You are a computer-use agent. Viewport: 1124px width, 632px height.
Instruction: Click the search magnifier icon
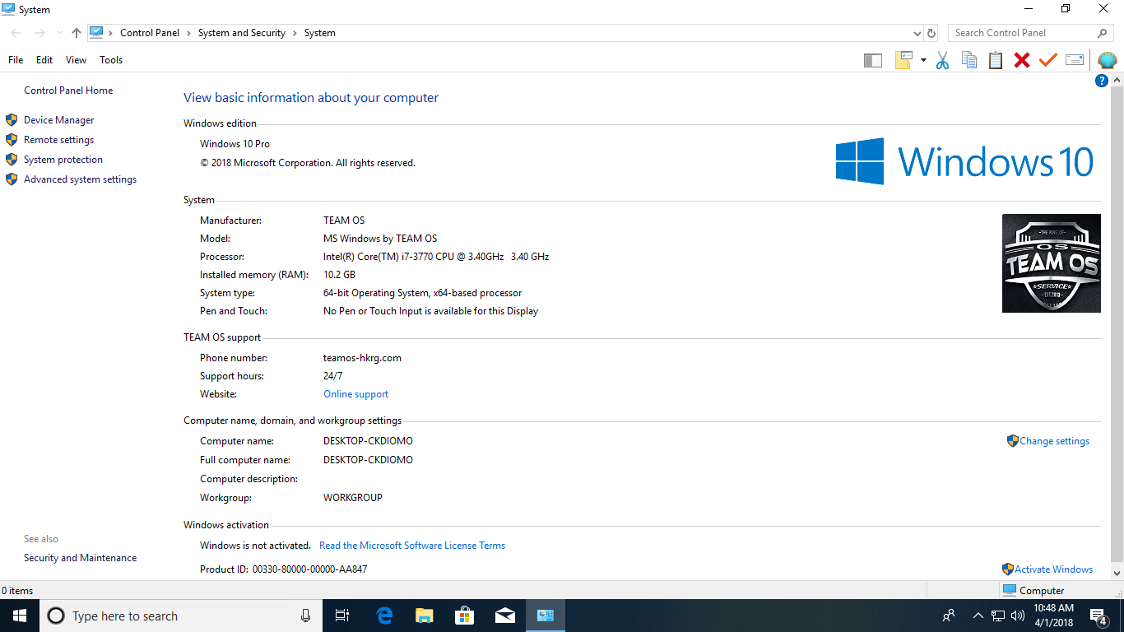pos(1102,33)
